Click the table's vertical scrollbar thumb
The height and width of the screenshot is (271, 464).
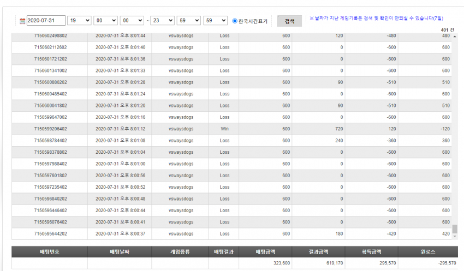coord(455,228)
